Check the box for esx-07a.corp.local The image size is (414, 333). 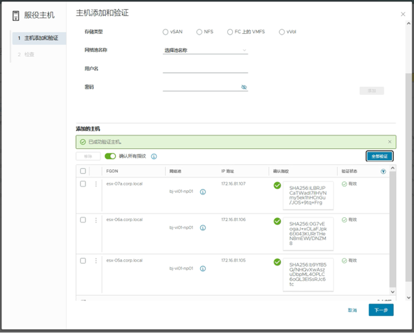[83, 183]
